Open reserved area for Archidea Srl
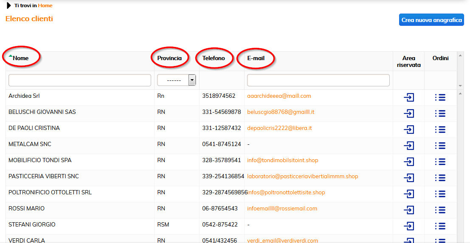 coord(408,97)
